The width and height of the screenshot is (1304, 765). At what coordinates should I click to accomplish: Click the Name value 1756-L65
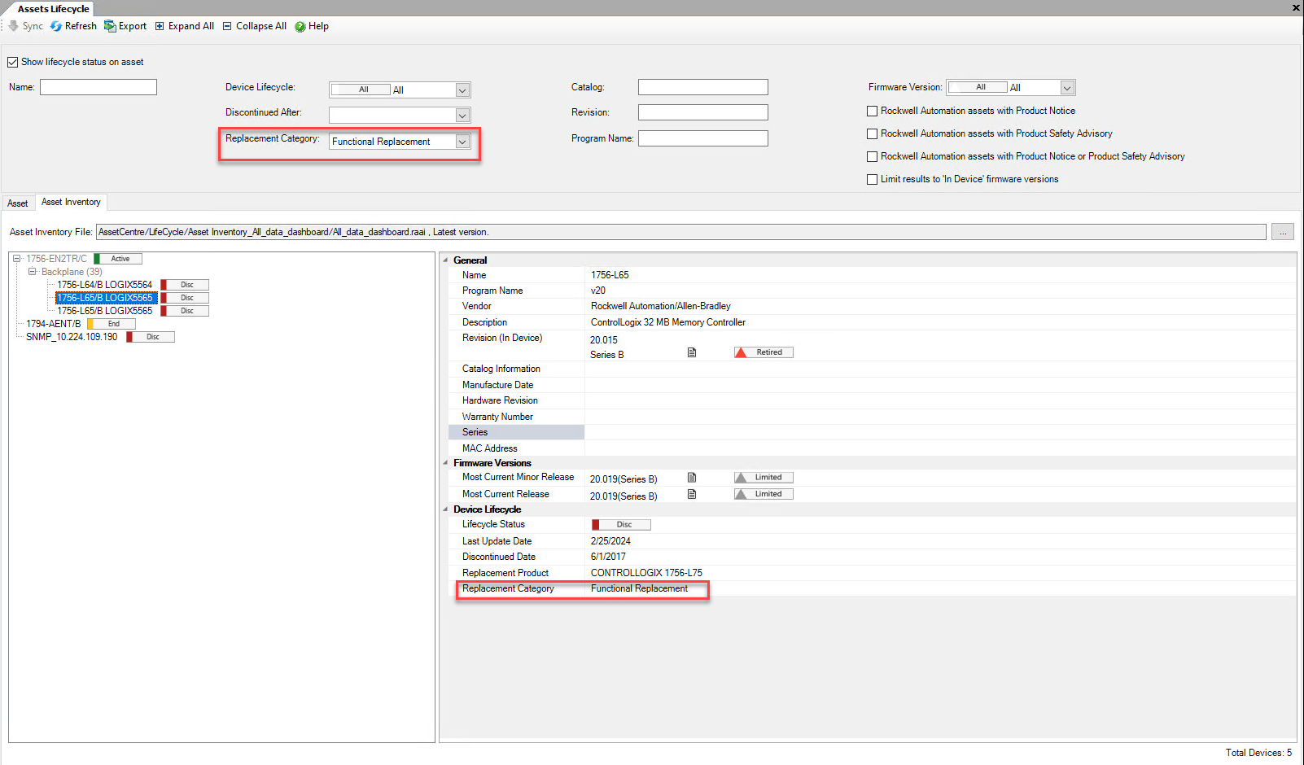point(610,275)
